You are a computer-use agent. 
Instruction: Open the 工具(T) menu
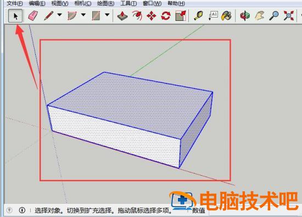pos(128,3)
